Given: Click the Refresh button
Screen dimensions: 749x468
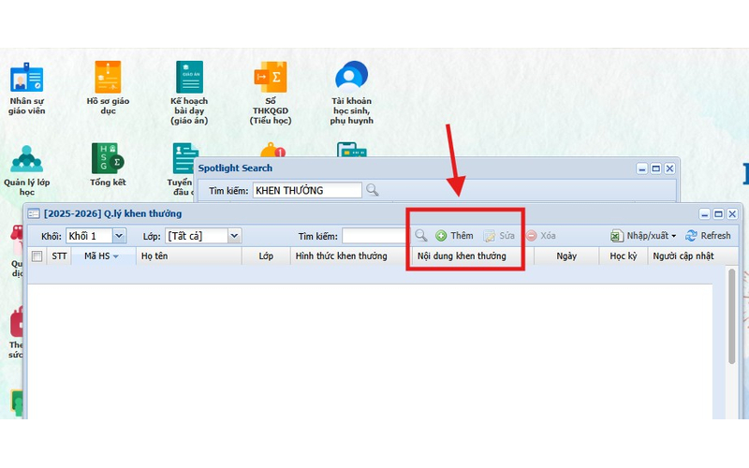Looking at the screenshot, I should pos(708,236).
